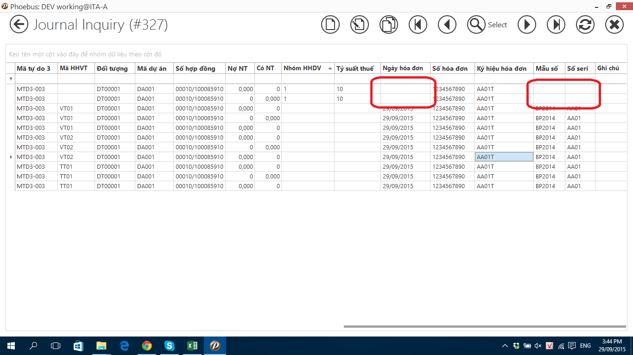Click the magnifier Select icon

click(x=476, y=24)
